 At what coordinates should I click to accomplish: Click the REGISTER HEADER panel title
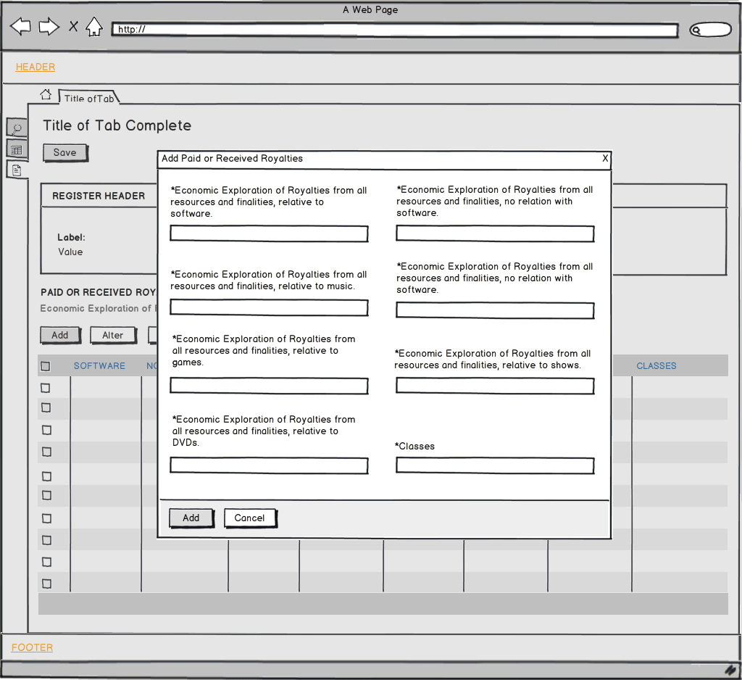[x=99, y=196]
